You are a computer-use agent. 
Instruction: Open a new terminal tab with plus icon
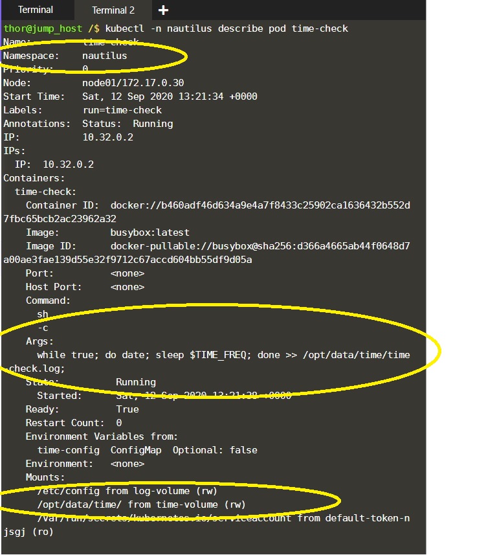coord(163,10)
